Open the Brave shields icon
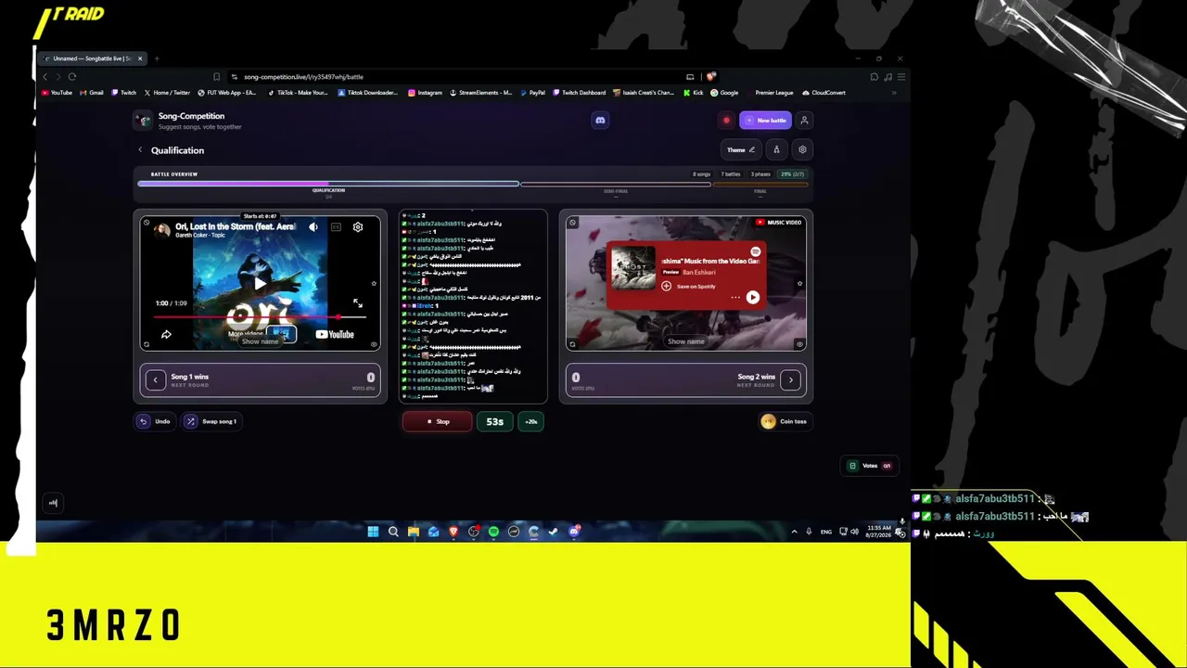Viewport: 1187px width, 668px height. point(710,77)
